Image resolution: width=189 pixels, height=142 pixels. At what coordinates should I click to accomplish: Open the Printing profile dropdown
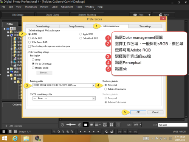[94, 85]
